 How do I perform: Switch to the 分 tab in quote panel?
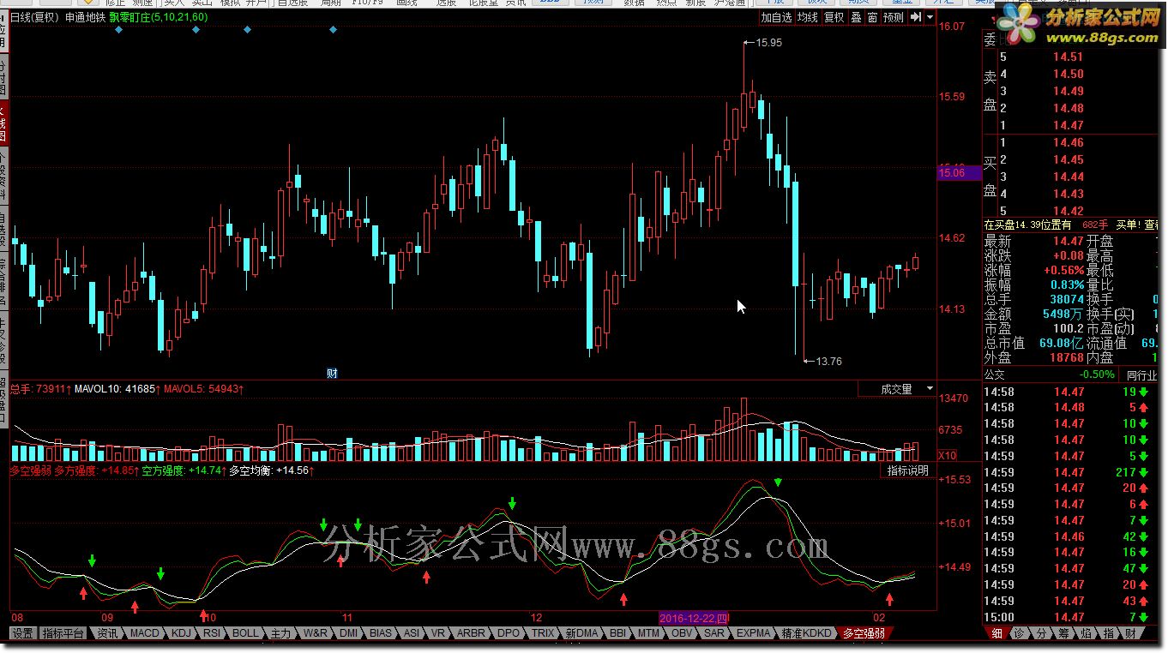[x=1041, y=633]
